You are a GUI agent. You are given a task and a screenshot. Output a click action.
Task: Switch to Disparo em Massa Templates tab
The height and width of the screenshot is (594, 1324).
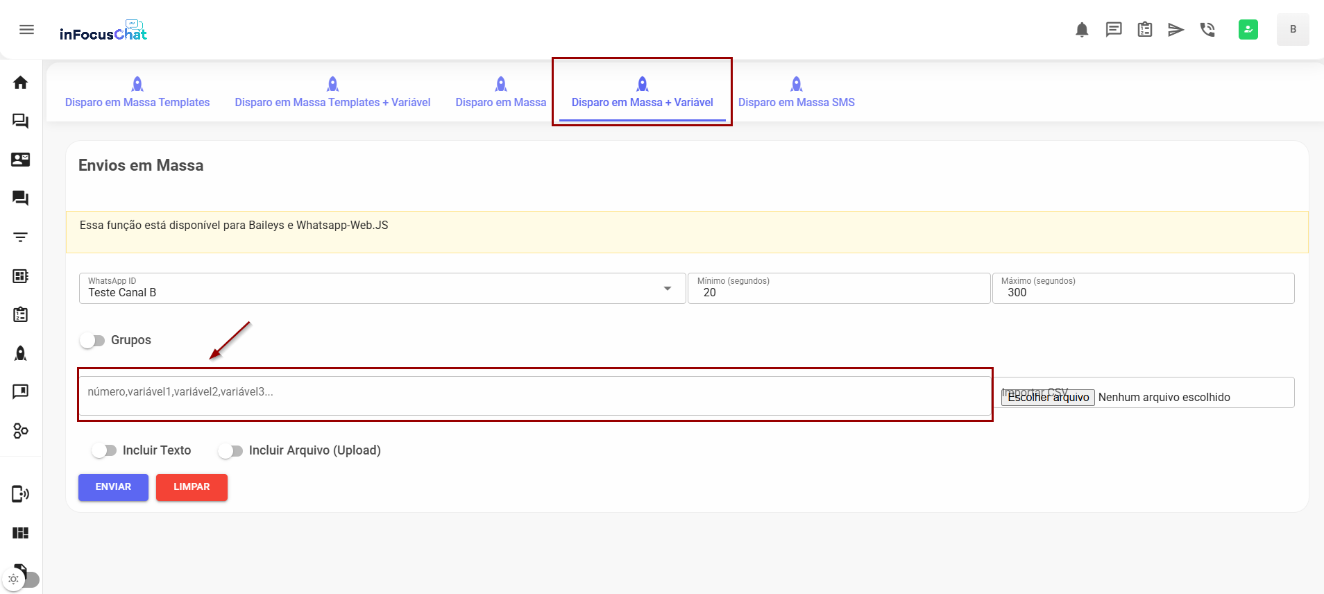pyautogui.click(x=137, y=93)
